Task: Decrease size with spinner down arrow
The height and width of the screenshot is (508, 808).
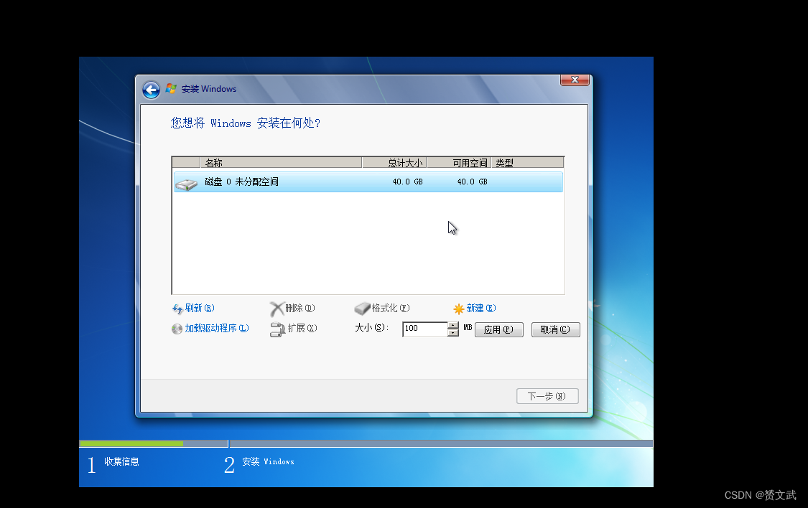Action: click(x=453, y=333)
